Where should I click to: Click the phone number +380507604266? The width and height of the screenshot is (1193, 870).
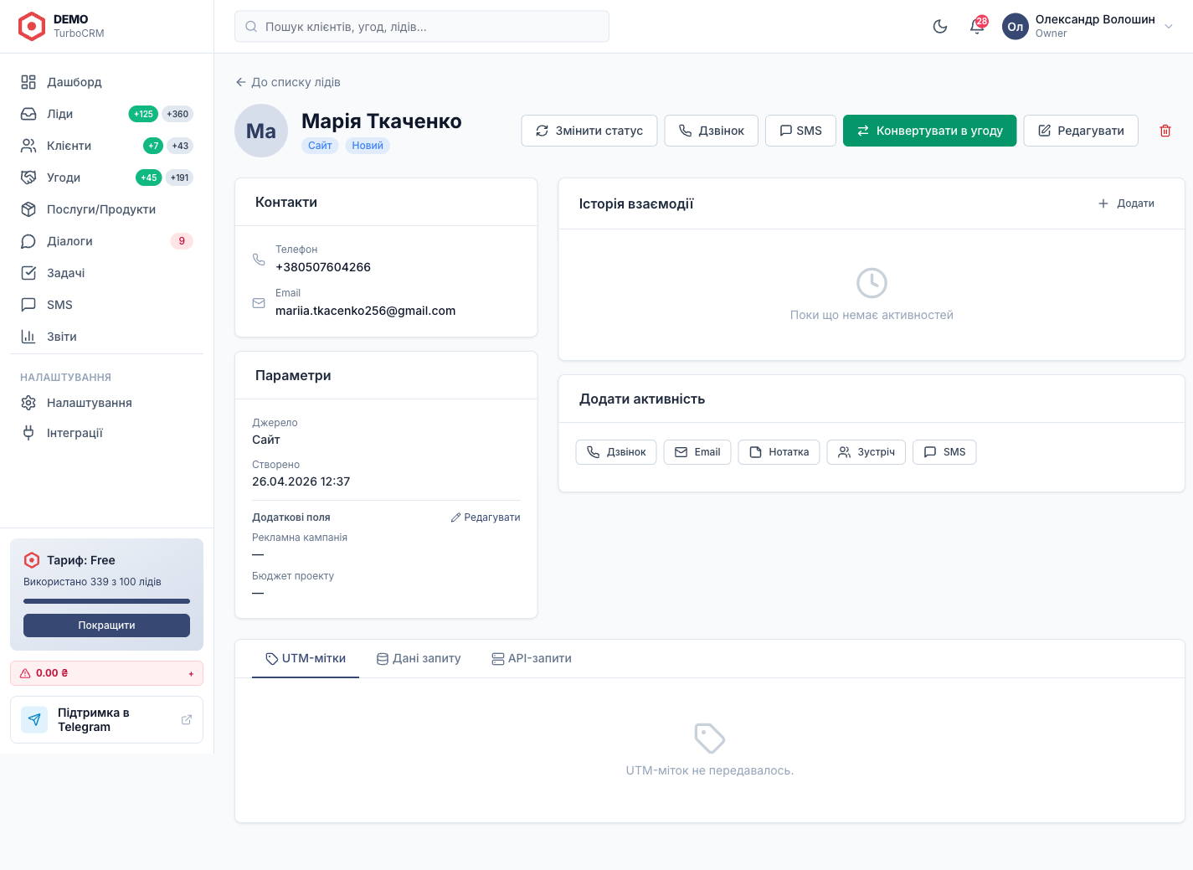pyautogui.click(x=323, y=267)
